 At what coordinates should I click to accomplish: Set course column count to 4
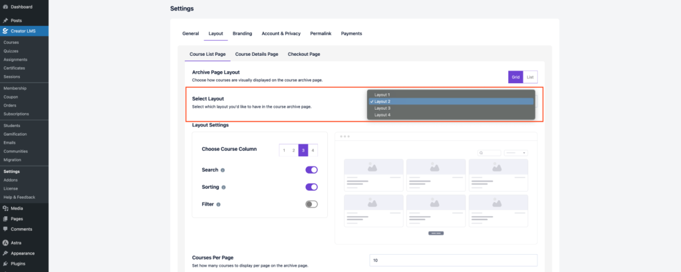[x=313, y=150]
